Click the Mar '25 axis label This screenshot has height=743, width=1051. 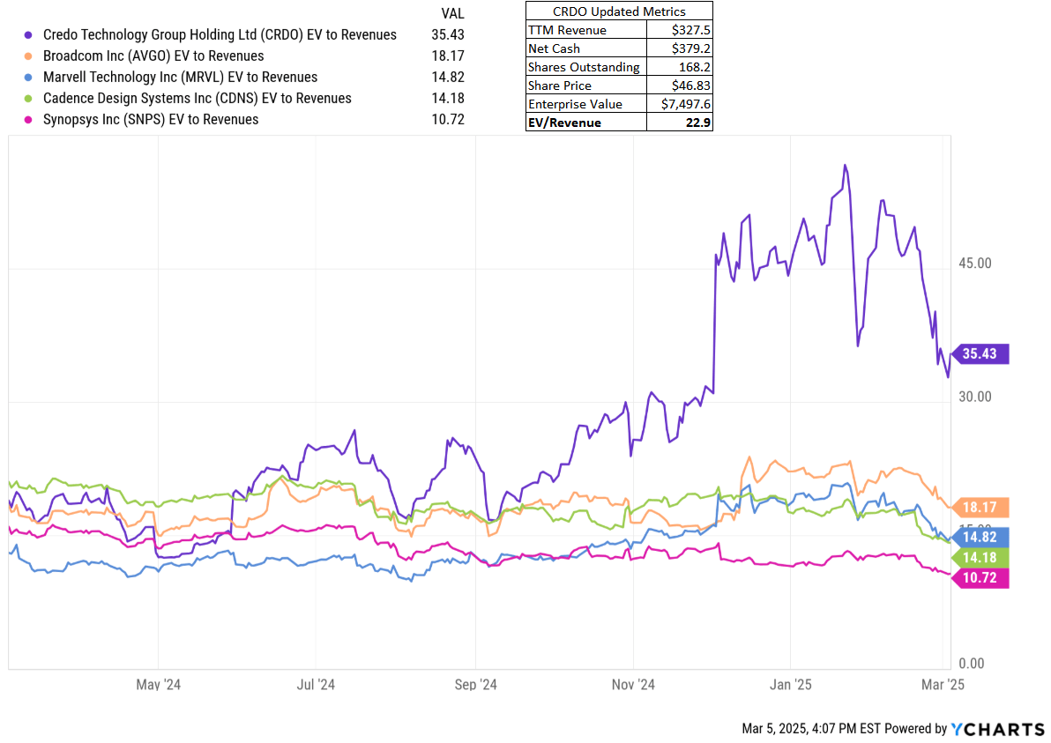click(943, 684)
